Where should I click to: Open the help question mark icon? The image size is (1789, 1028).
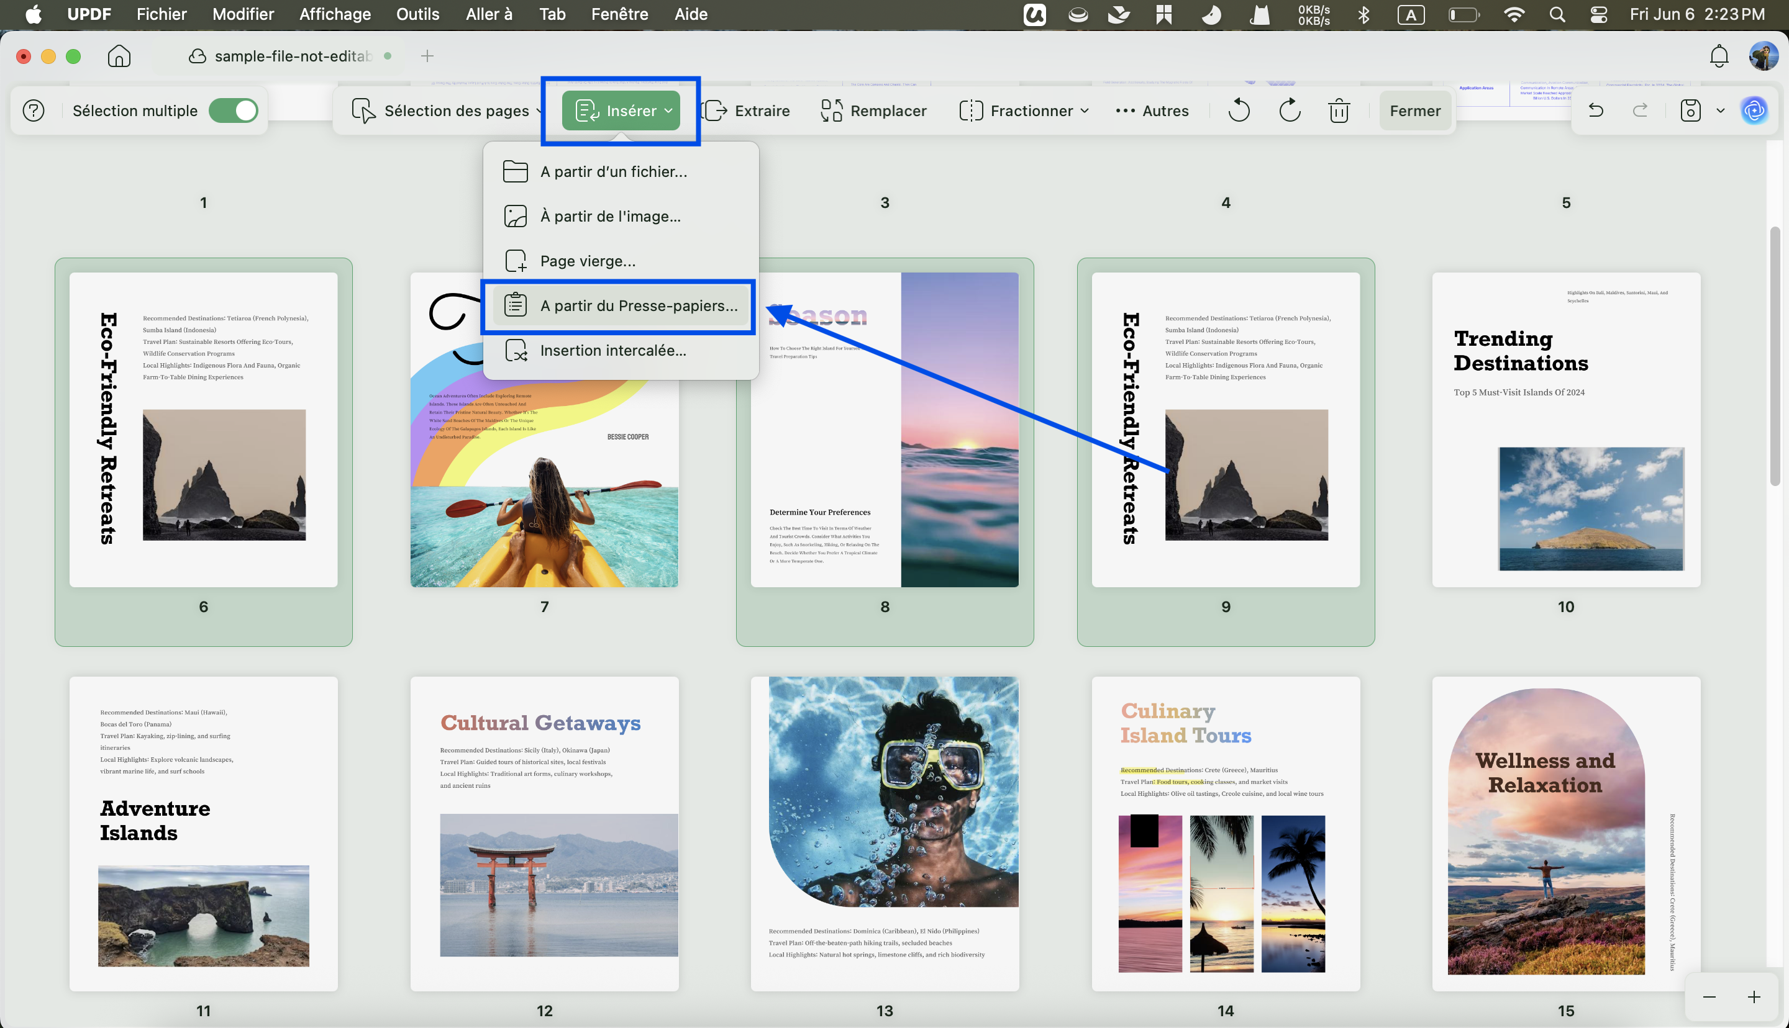(x=33, y=111)
